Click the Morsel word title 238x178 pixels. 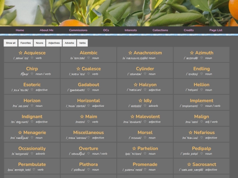(145, 133)
